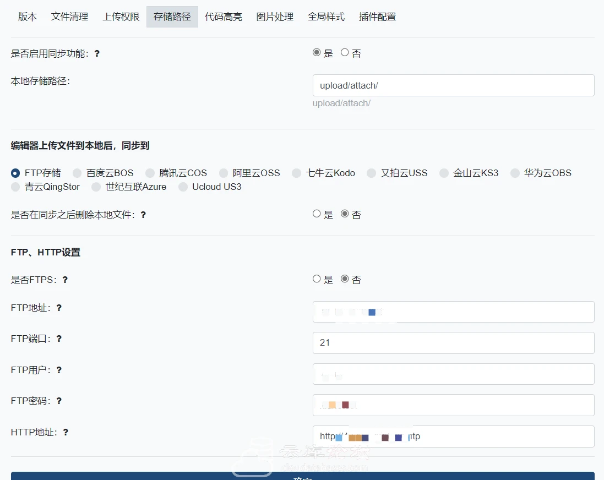Click help icon next to 是否启用同步功能
Image resolution: width=604 pixels, height=480 pixels.
pos(97,53)
